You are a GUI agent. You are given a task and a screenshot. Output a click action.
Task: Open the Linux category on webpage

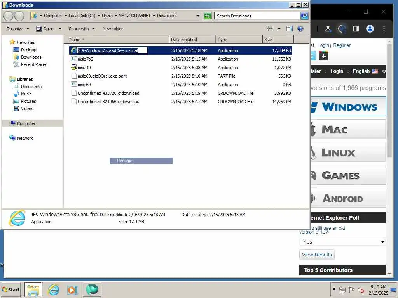[x=348, y=152]
